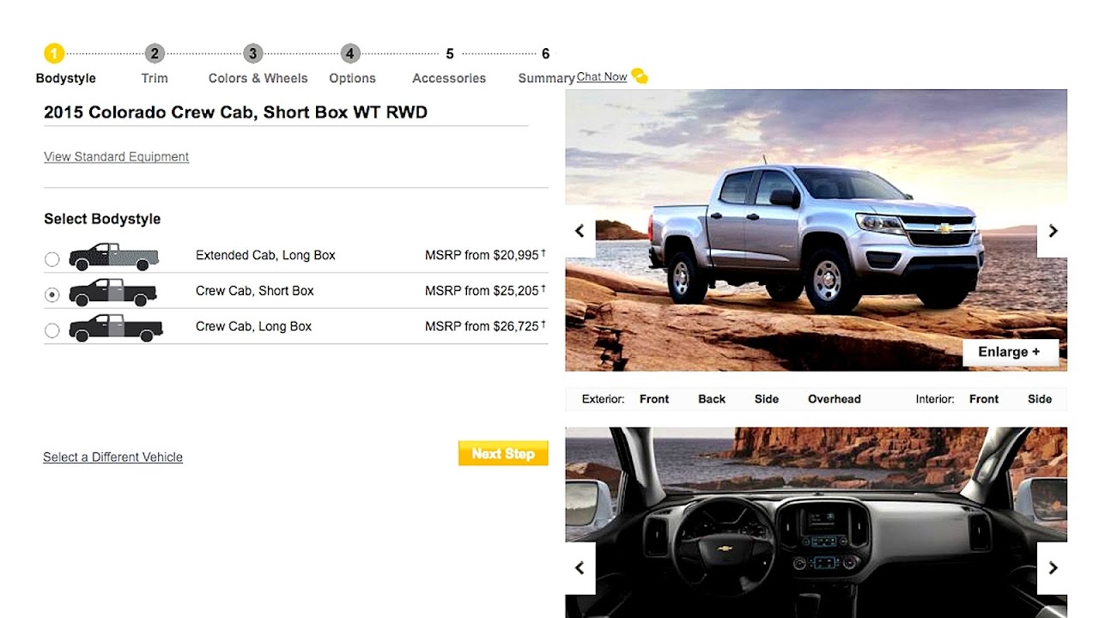1099x618 pixels.
Task: Click the silver Colorado exterior photo
Action: (816, 230)
